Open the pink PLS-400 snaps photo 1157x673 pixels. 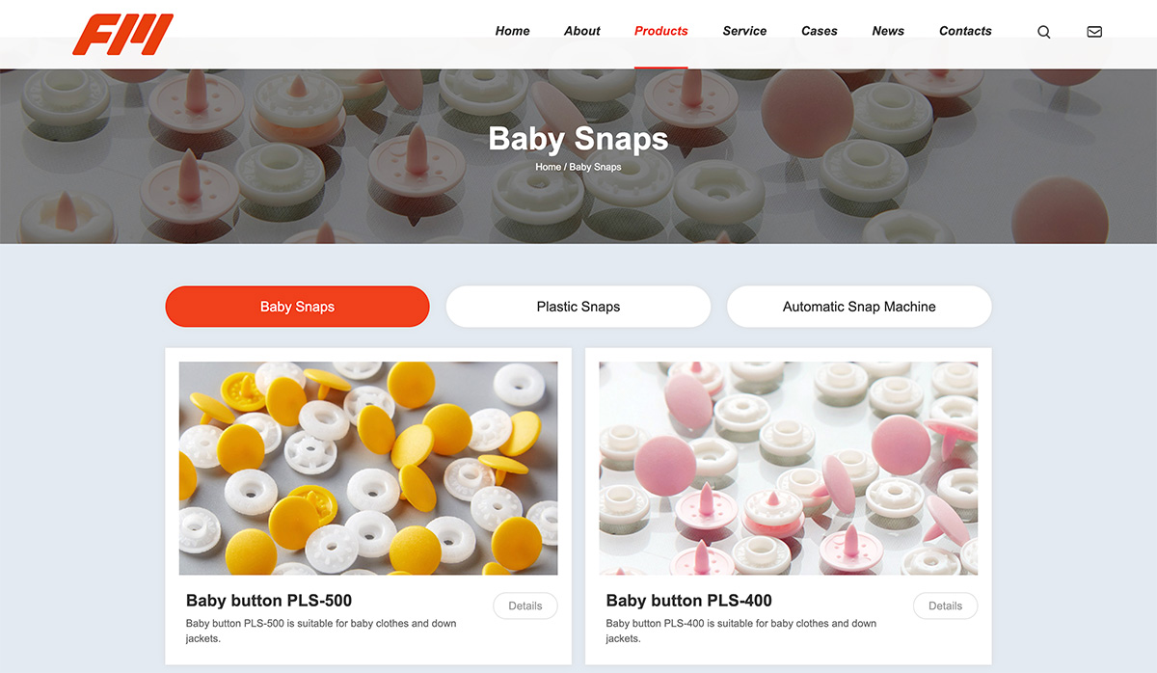point(788,469)
